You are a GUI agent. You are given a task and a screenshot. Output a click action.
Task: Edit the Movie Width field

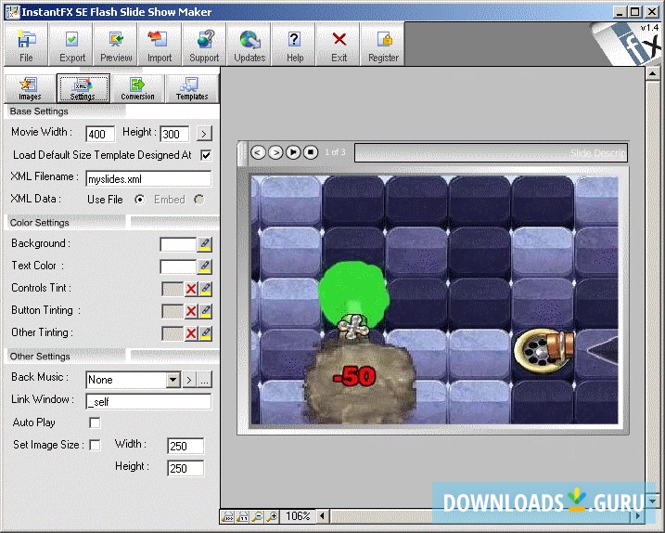point(100,135)
